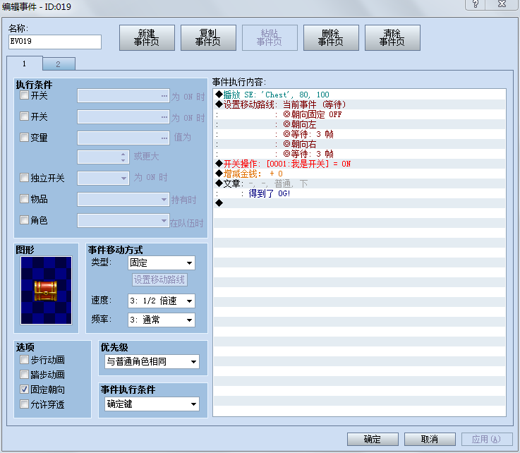Select the 得到了 0G! text line
Image resolution: width=520 pixels, height=453 pixels.
360,193
